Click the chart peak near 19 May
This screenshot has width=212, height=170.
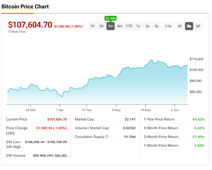[152, 60]
